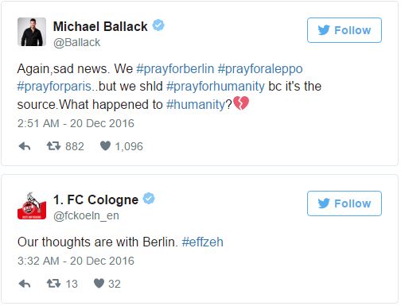
Task: Follow 1. FC Cologne
Action: tap(345, 203)
